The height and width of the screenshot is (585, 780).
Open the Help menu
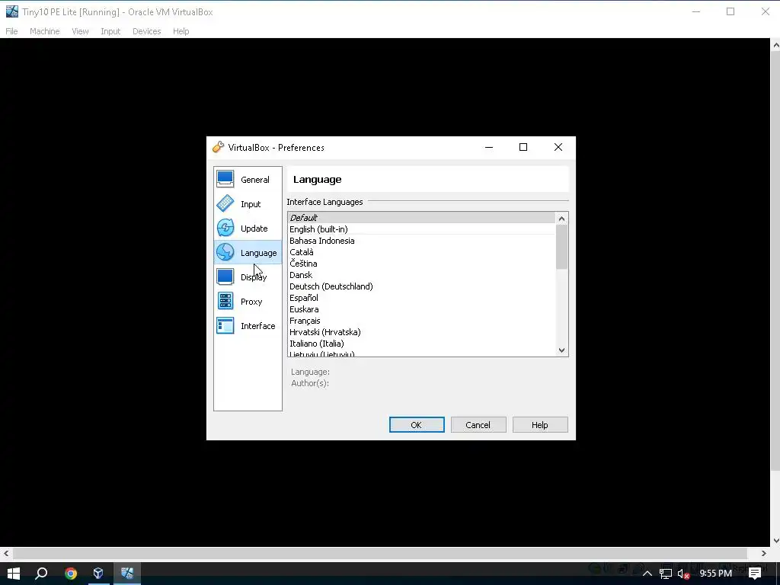181,30
